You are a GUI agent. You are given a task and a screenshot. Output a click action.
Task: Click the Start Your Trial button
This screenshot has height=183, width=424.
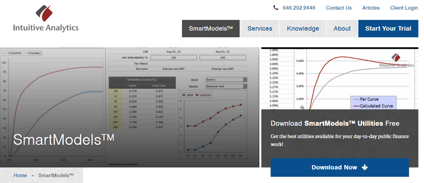pyautogui.click(x=388, y=28)
